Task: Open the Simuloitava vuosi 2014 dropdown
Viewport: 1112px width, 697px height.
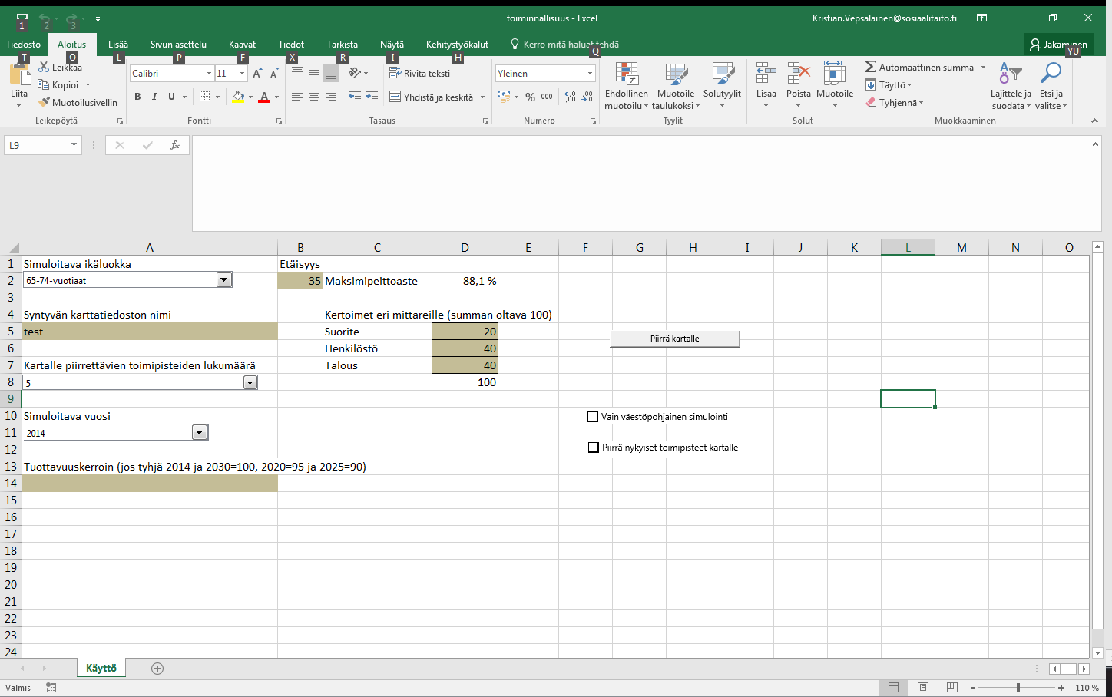Action: (200, 433)
